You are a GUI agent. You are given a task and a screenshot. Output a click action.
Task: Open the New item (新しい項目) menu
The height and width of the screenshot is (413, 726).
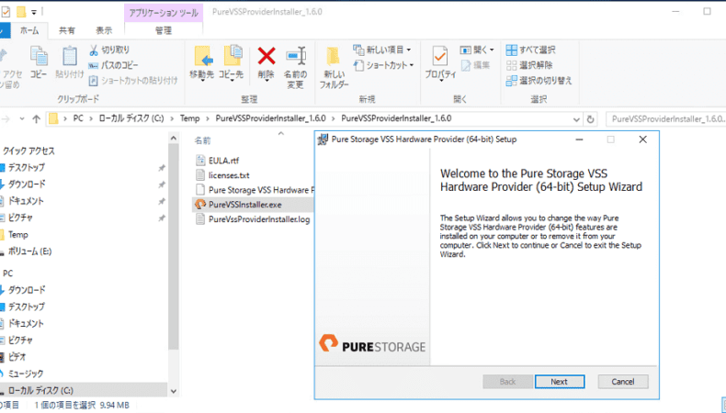[382, 50]
